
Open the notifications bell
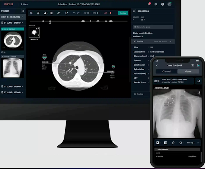pos(149,4)
